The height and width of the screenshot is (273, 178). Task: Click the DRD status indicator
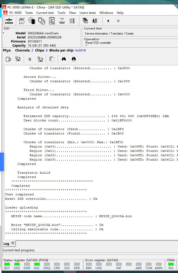point(17,264)
